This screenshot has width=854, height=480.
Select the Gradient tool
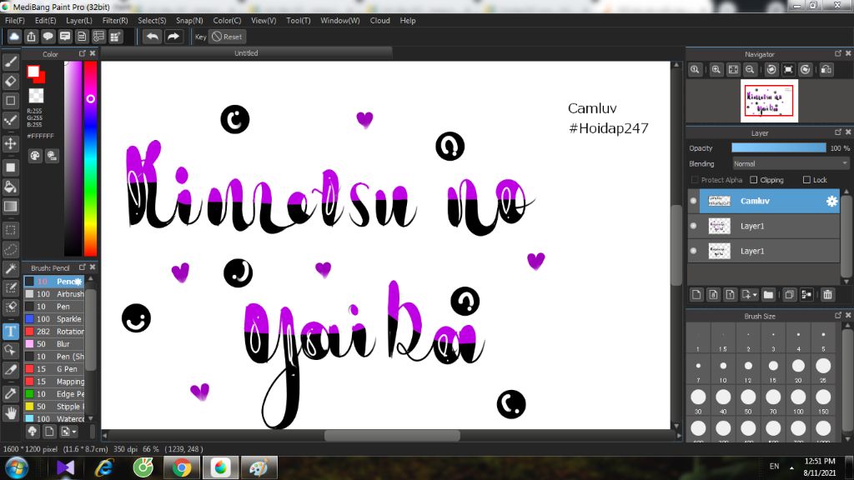point(10,207)
